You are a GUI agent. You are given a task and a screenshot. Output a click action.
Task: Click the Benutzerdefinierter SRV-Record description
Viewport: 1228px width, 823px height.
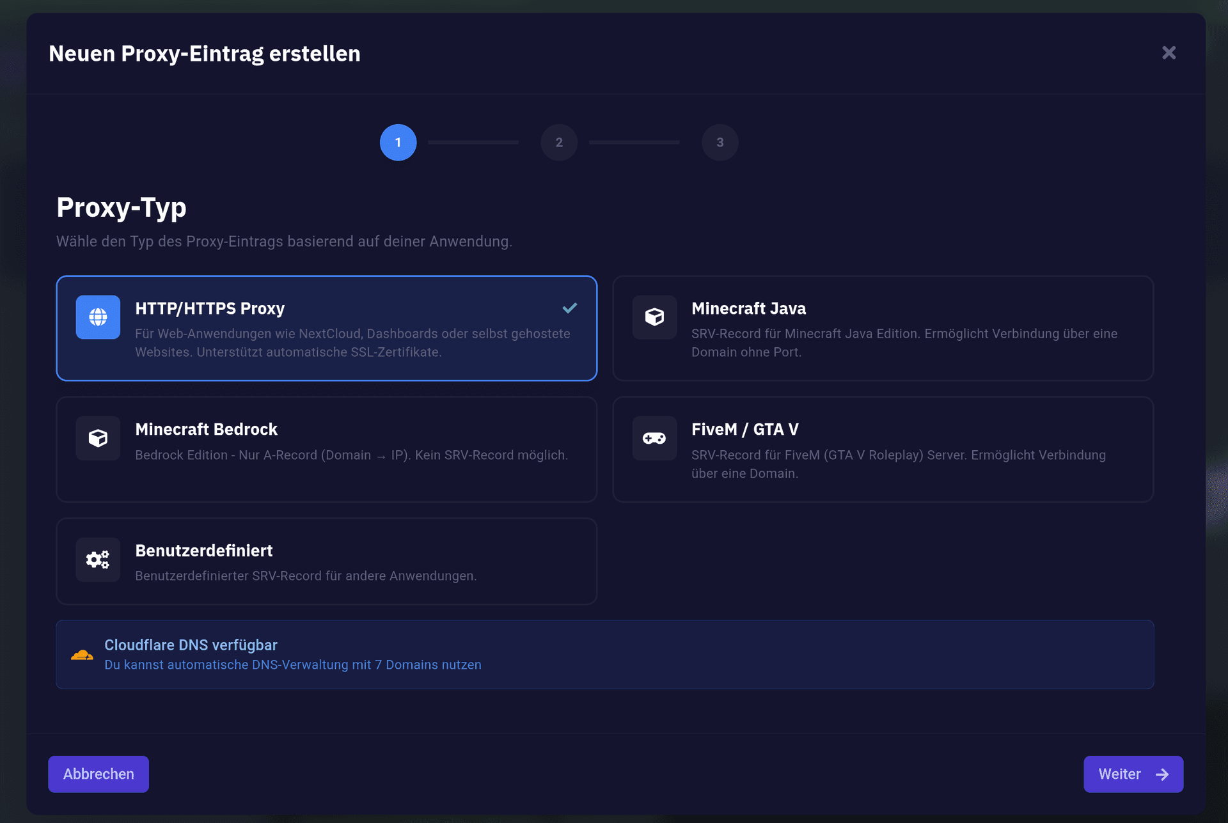pos(306,576)
